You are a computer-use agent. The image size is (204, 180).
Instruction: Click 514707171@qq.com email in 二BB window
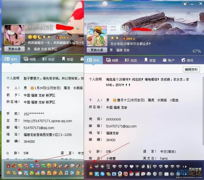121,126
